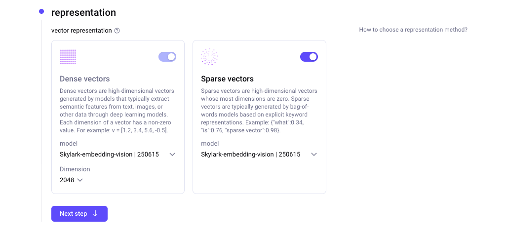Click the Sparse vectors radial dots icon
The width and height of the screenshot is (507, 235).
209,57
